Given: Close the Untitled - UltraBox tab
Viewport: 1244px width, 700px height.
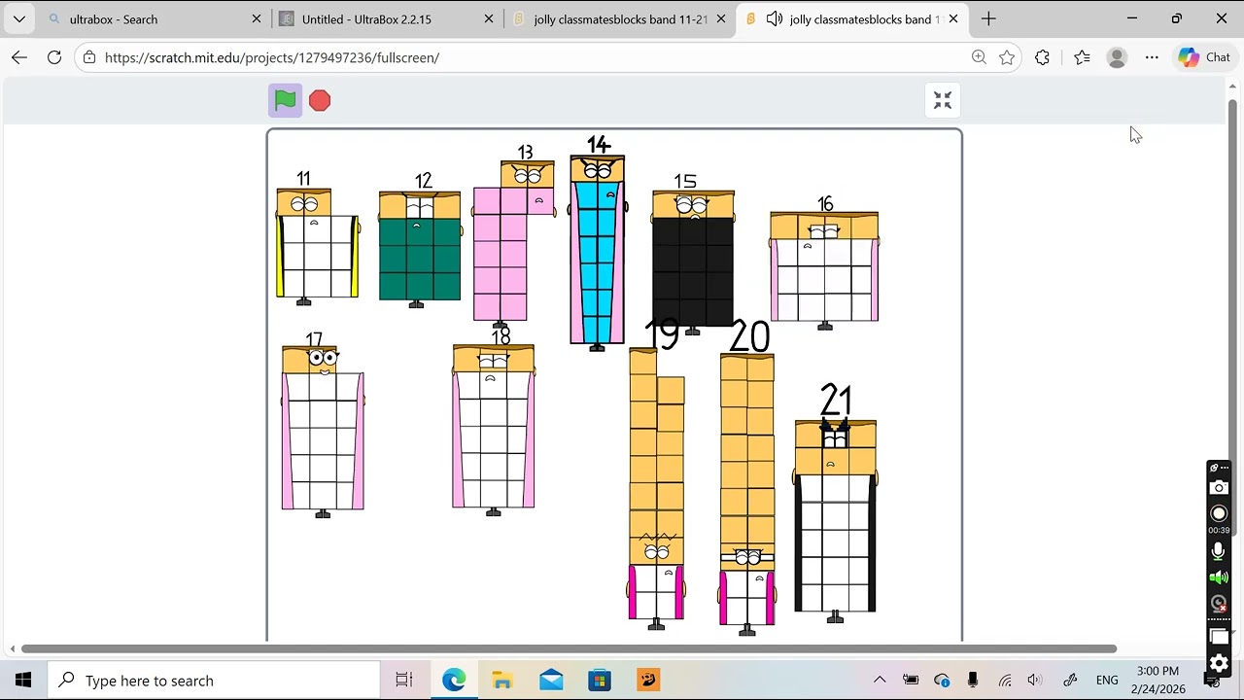Looking at the screenshot, I should [489, 18].
